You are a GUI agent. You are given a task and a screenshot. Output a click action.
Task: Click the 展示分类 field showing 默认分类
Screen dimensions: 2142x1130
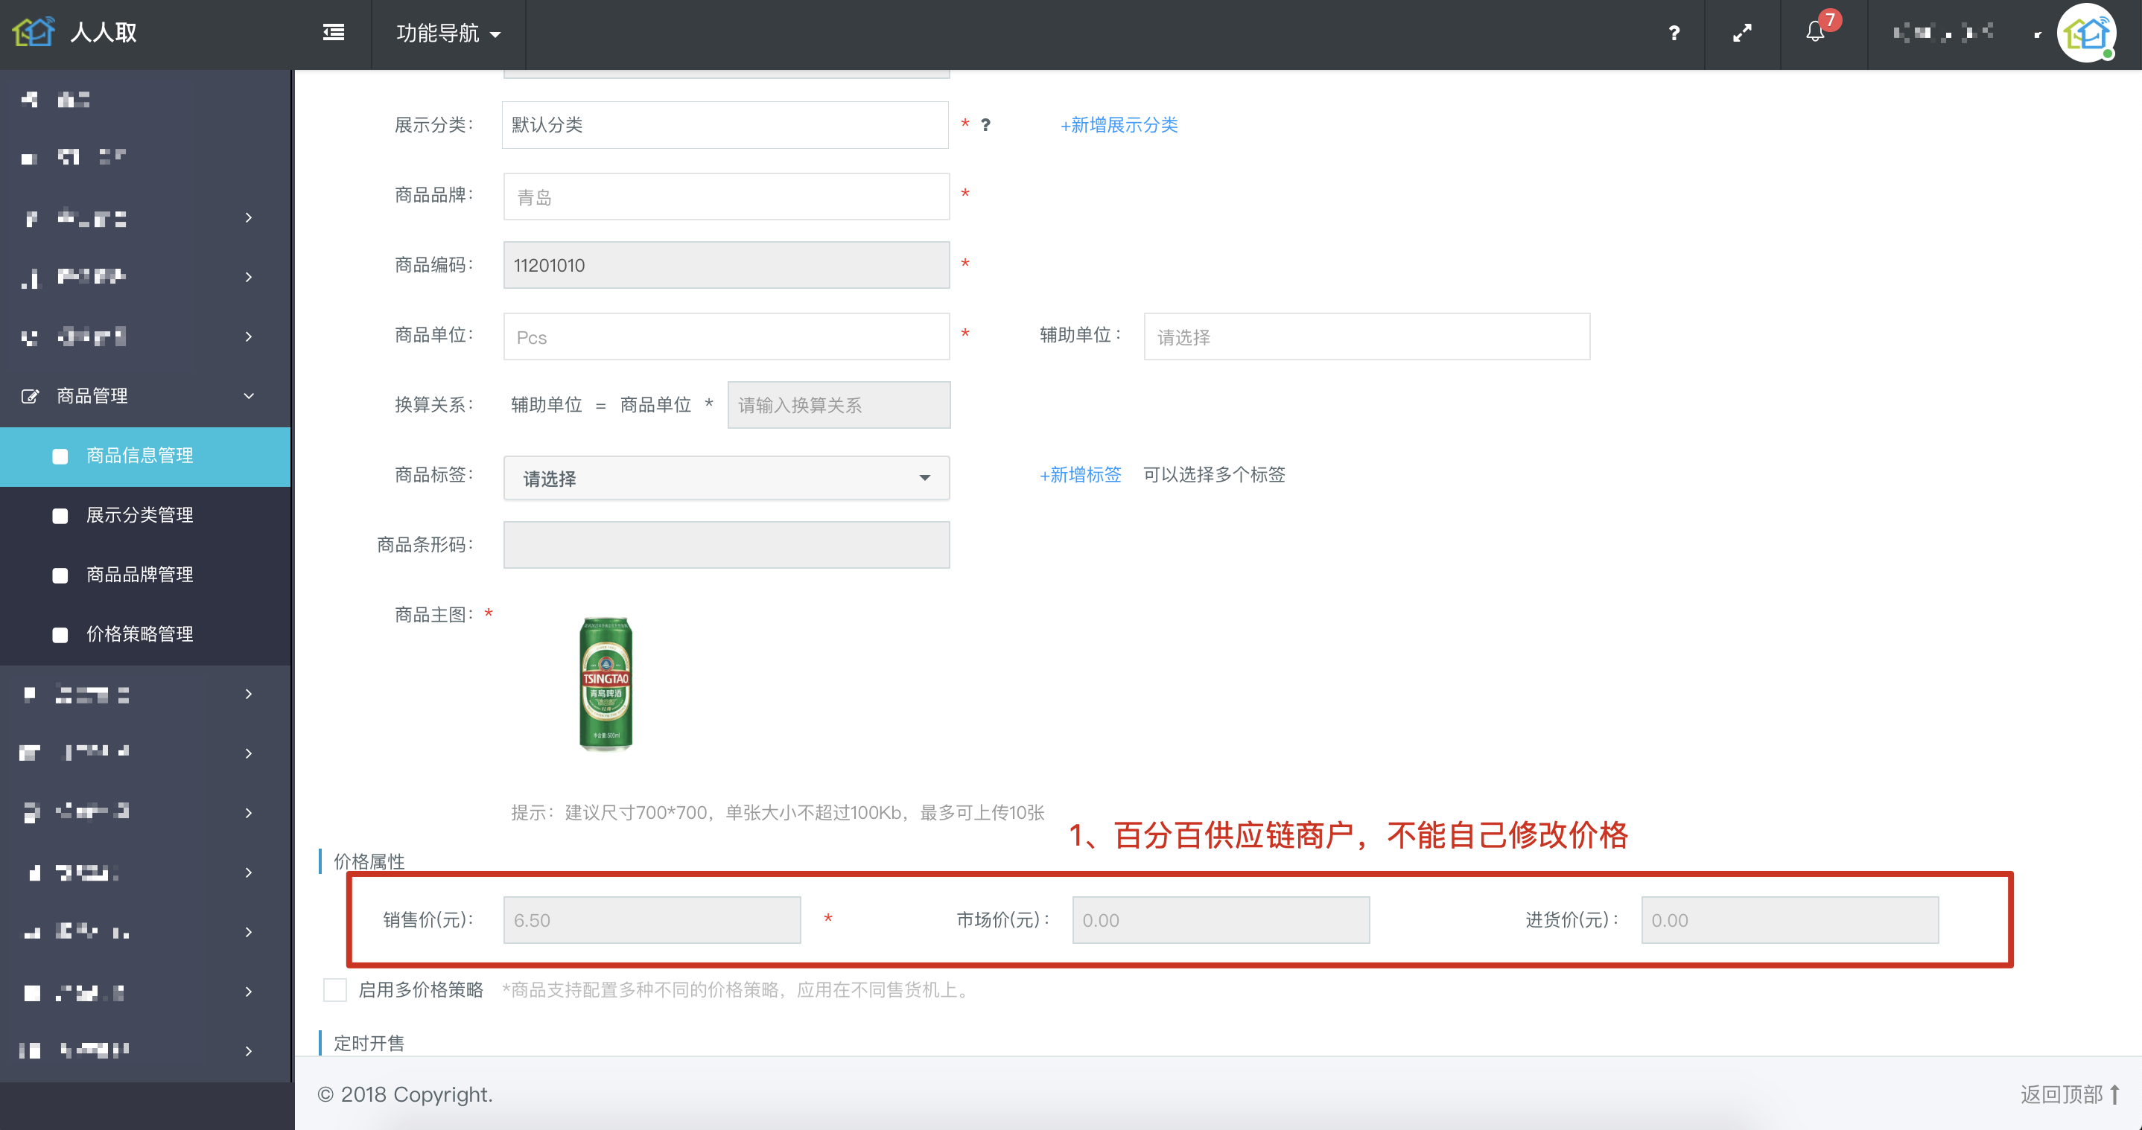point(725,124)
